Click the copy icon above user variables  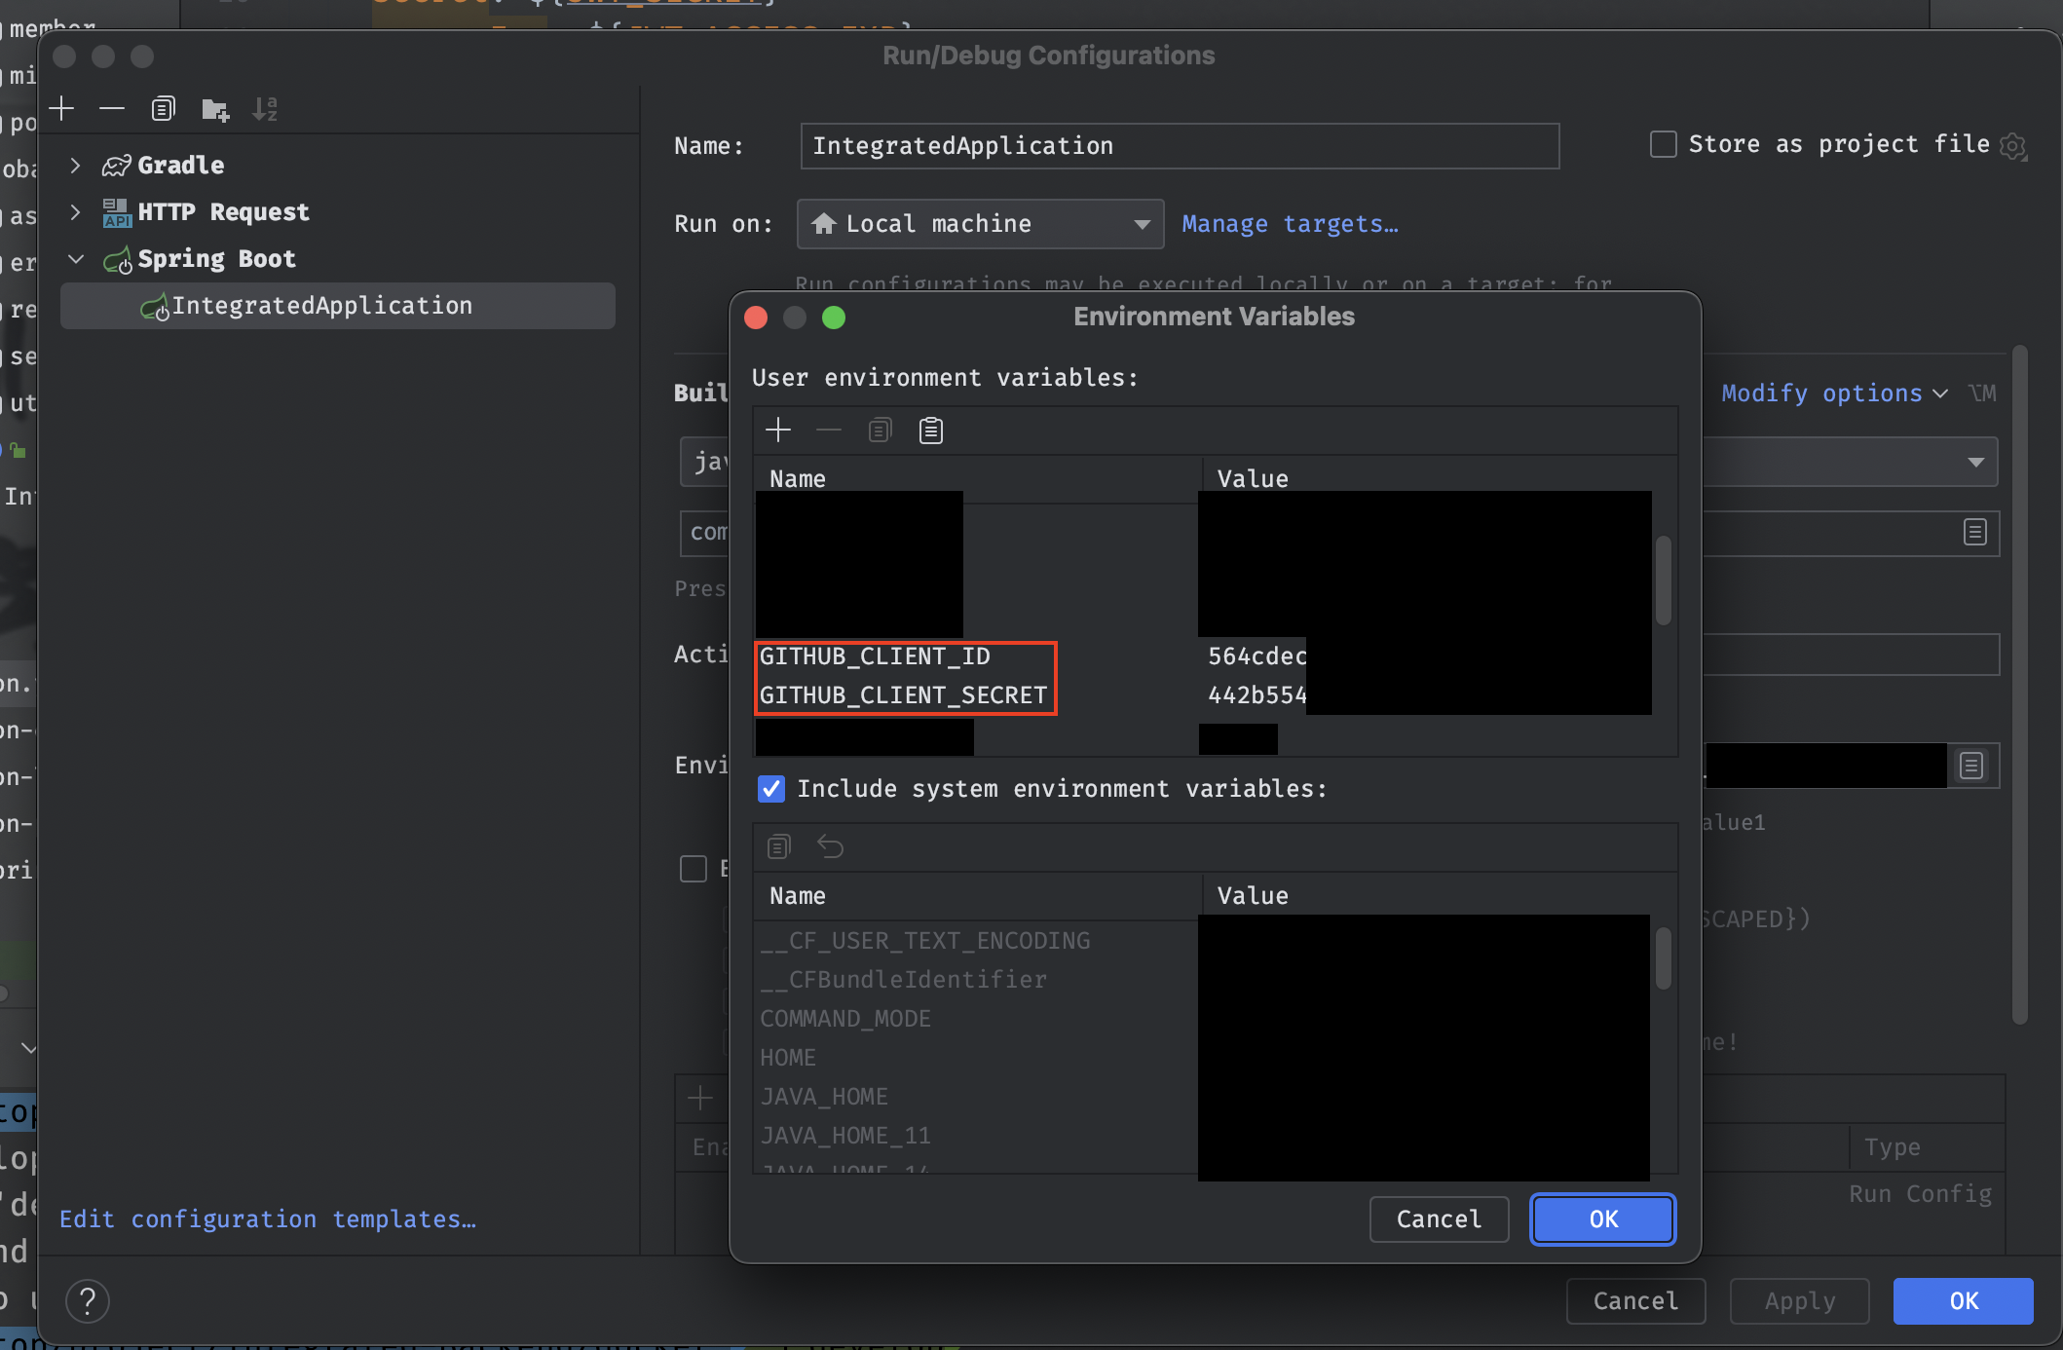(880, 431)
